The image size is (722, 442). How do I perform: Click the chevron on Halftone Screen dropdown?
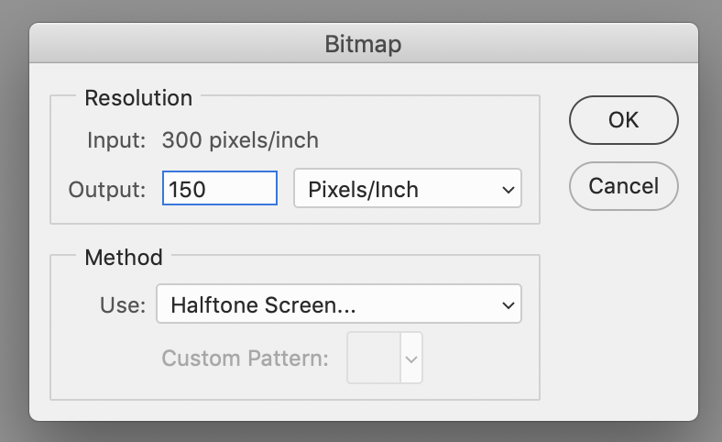509,305
